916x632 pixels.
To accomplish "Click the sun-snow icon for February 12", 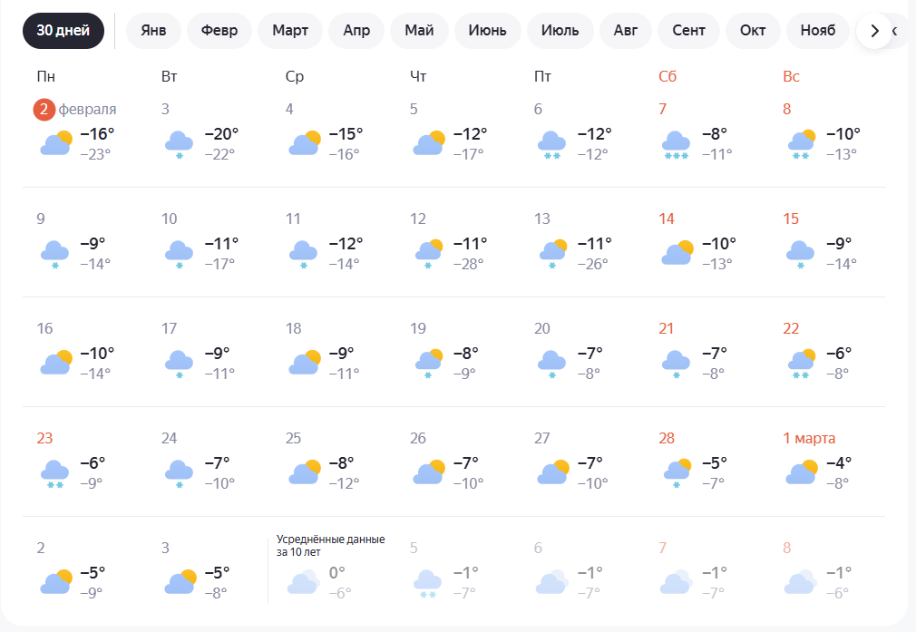I will (428, 253).
